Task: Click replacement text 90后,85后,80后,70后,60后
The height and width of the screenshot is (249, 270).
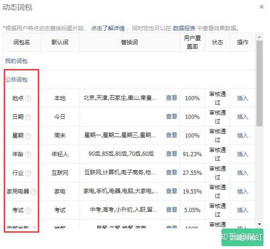Action: click(121, 153)
